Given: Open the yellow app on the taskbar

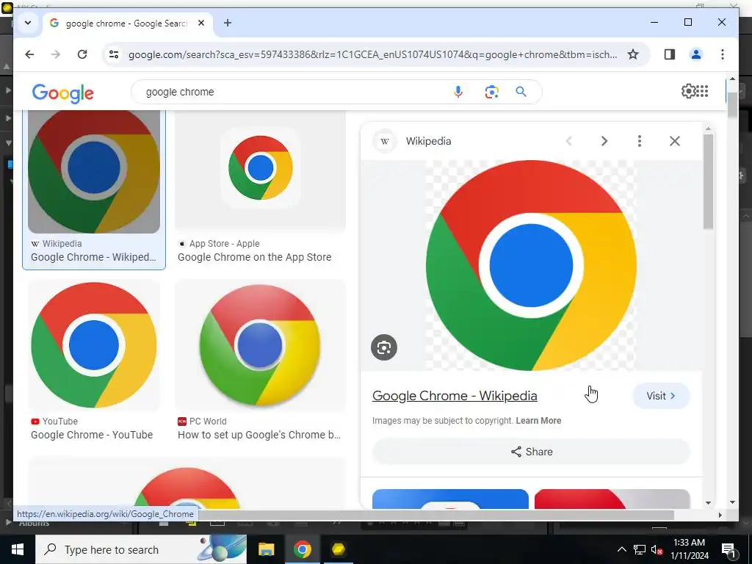Looking at the screenshot, I should 339,549.
